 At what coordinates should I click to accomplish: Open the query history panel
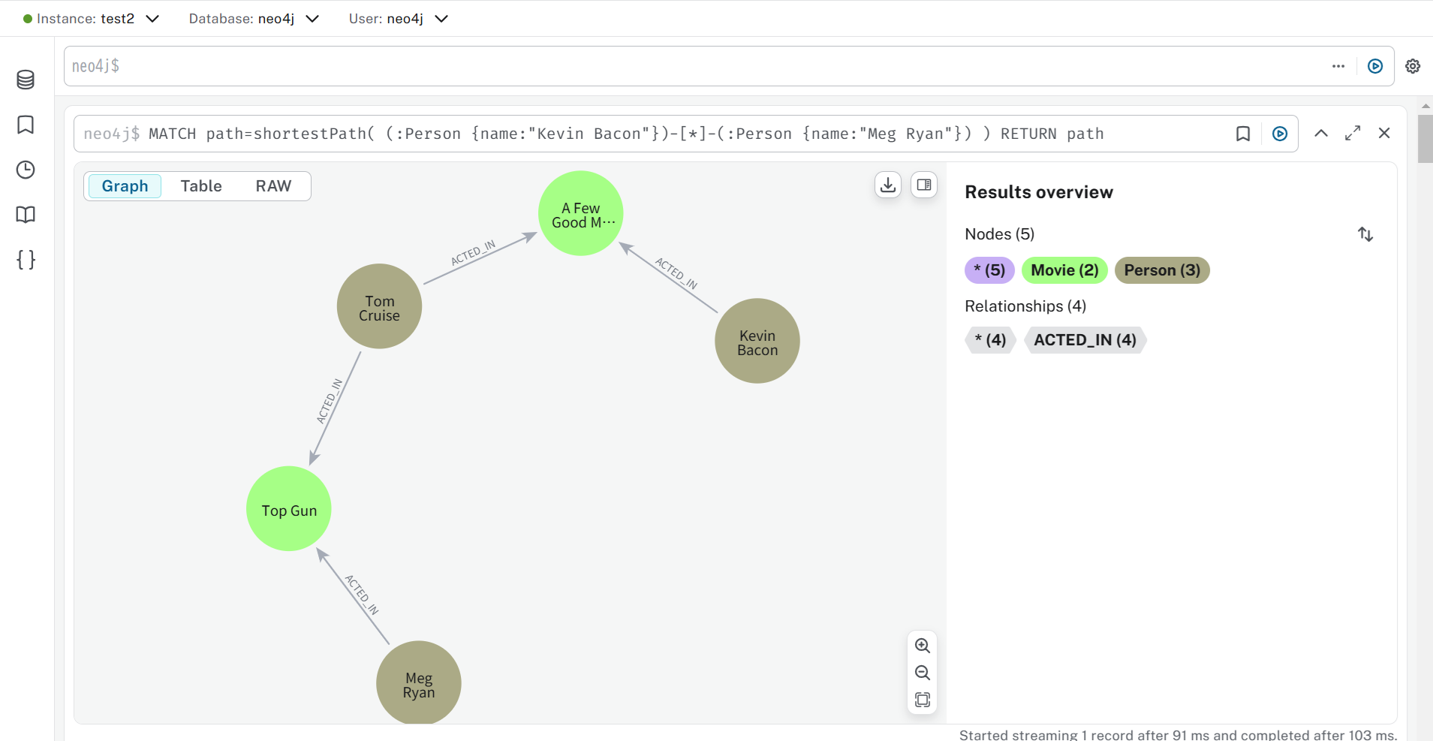[25, 170]
